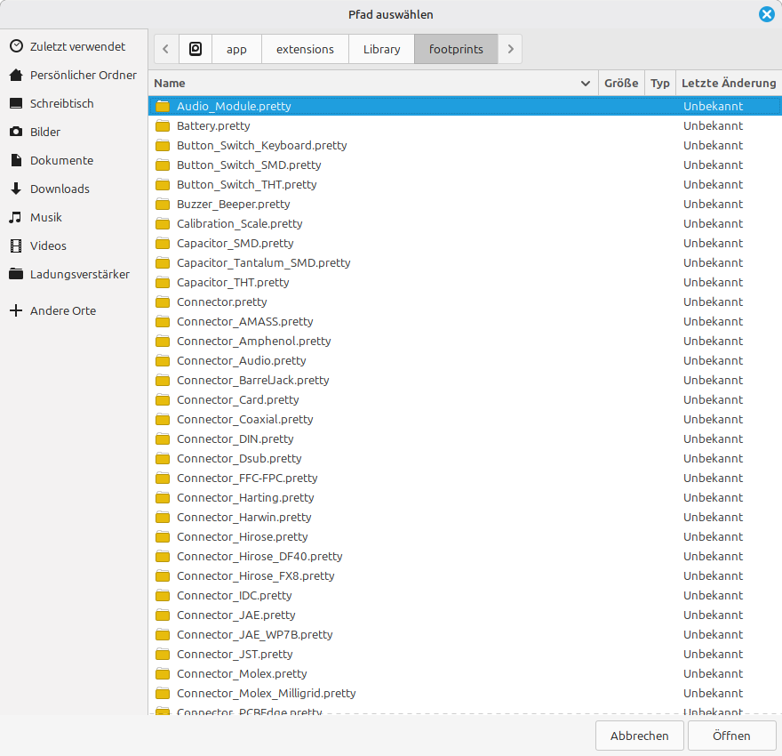Select the Capacitor_SMD.pretty folder
782x756 pixels.
pyautogui.click(x=464, y=243)
